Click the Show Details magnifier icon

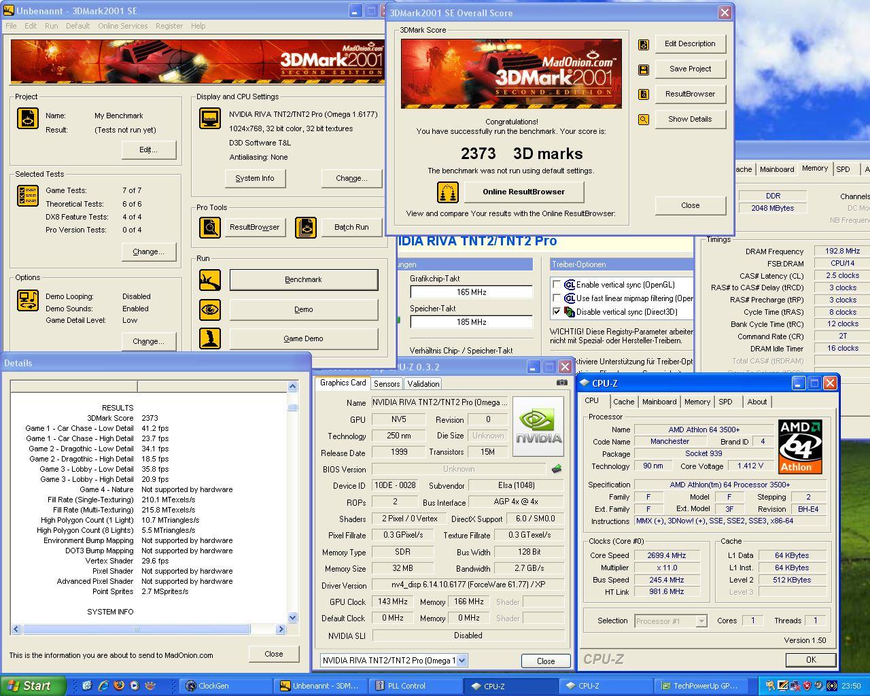(644, 120)
